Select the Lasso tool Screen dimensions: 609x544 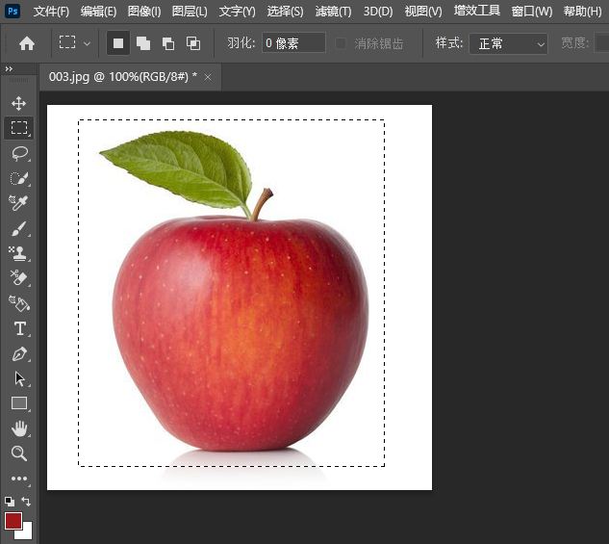point(18,153)
